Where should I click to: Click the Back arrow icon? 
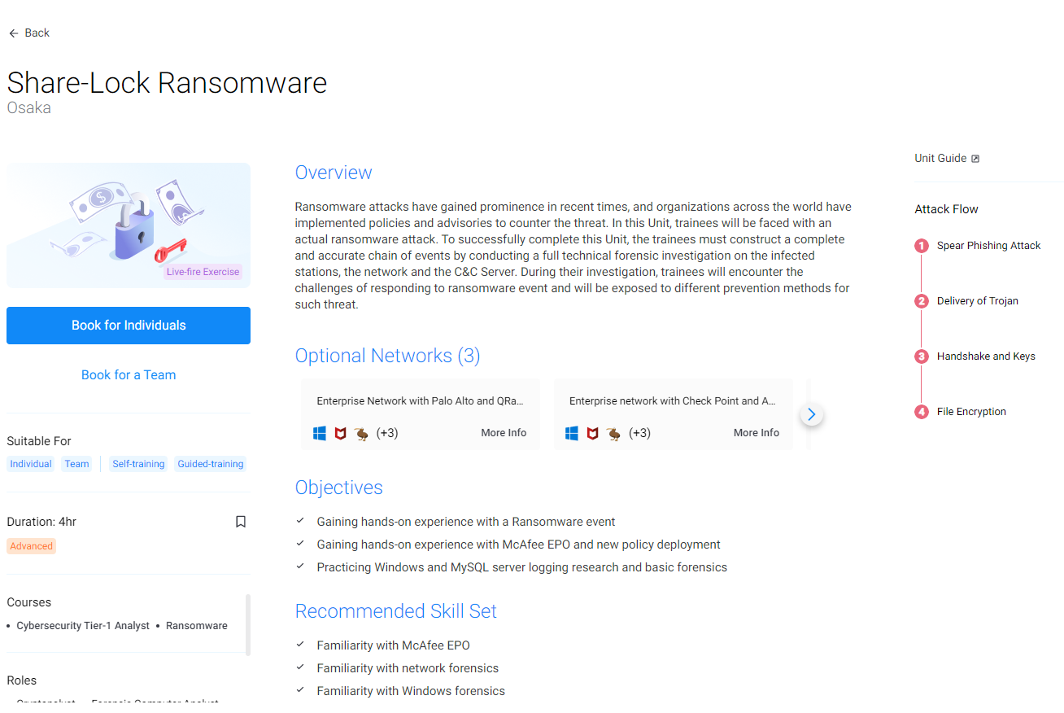(x=13, y=33)
